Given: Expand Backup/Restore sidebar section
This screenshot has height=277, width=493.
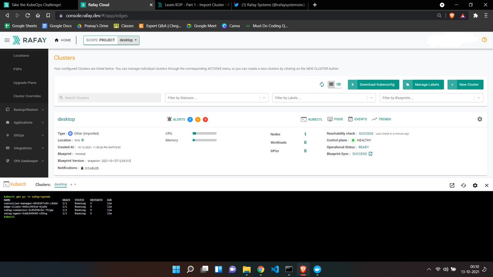Looking at the screenshot, I should pos(25,110).
